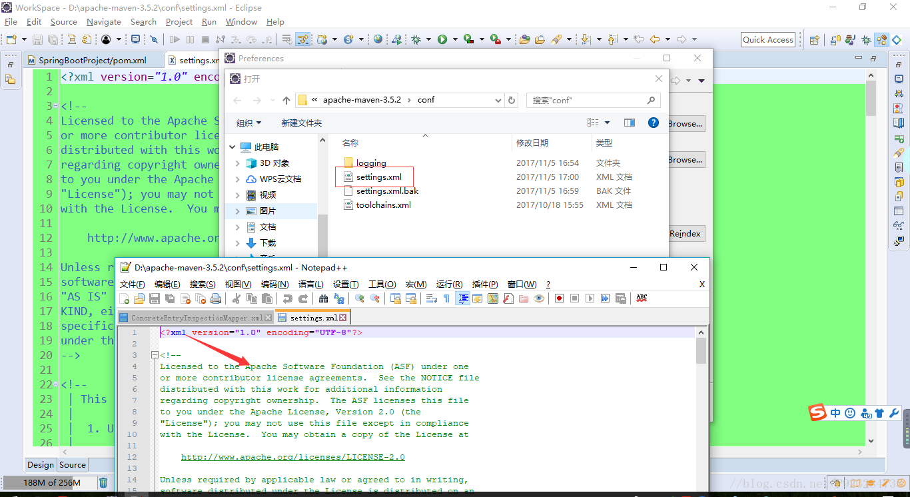Open Notepad++ 编码(N) menu
910x497 pixels.
tap(274, 284)
